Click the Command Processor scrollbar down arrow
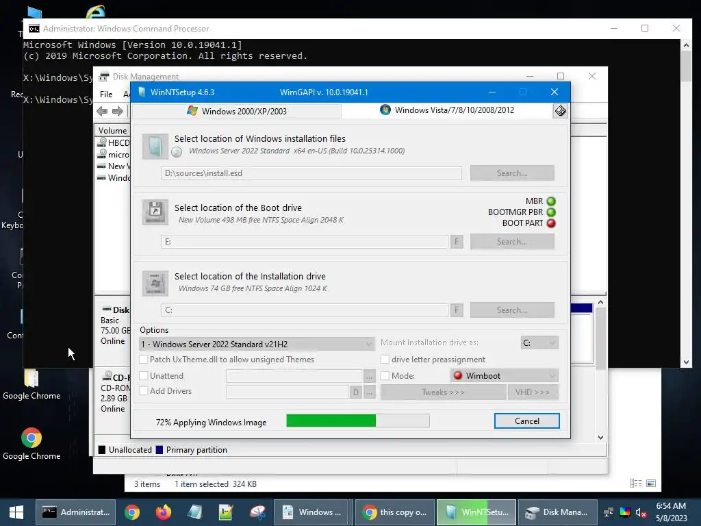701x526 pixels. 686,362
